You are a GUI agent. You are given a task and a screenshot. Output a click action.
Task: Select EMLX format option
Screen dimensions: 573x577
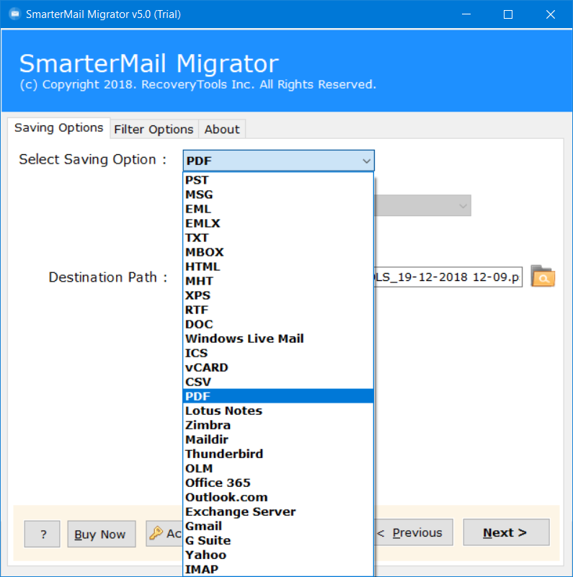pyautogui.click(x=278, y=223)
